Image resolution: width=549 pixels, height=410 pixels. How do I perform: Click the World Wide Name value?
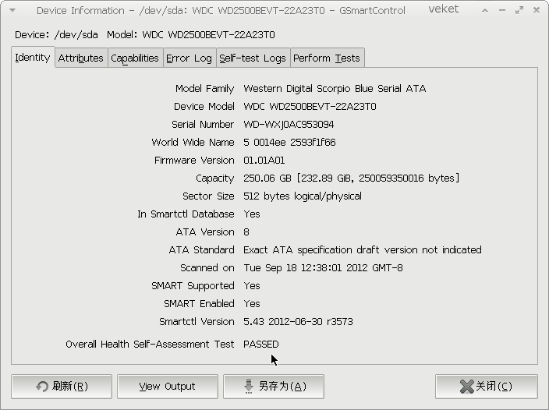pyautogui.click(x=289, y=143)
